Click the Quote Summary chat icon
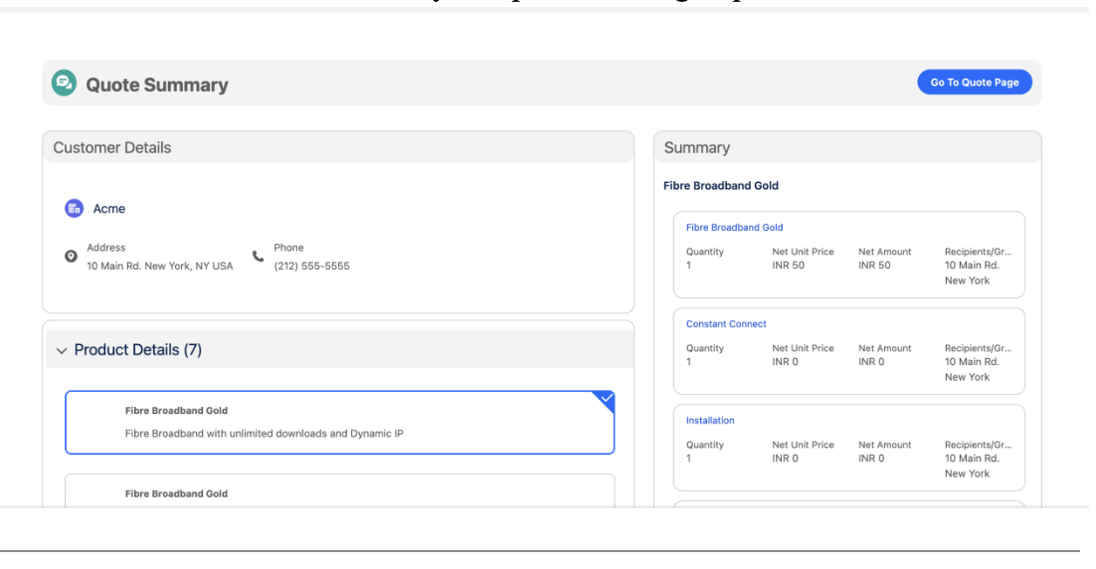 (x=64, y=84)
